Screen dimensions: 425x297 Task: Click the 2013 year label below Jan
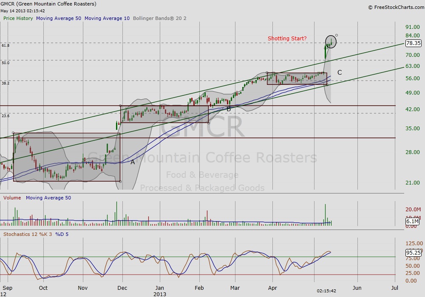[160, 294]
